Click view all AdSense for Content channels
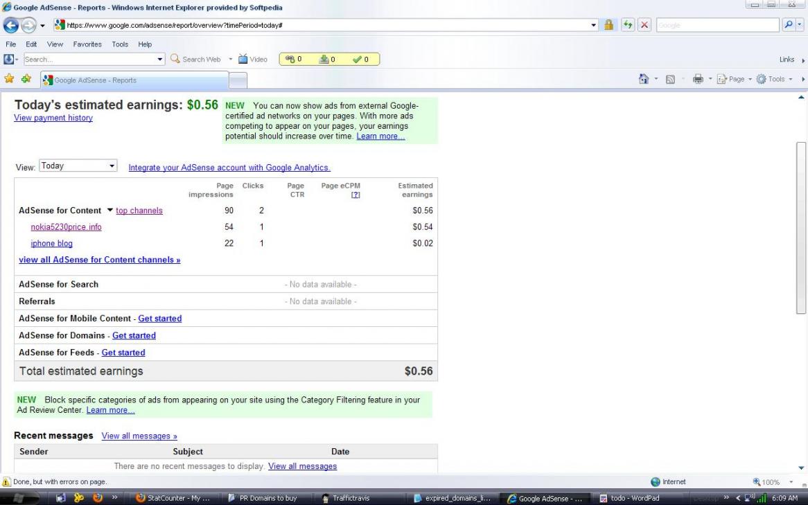The height and width of the screenshot is (505, 808). (100, 260)
